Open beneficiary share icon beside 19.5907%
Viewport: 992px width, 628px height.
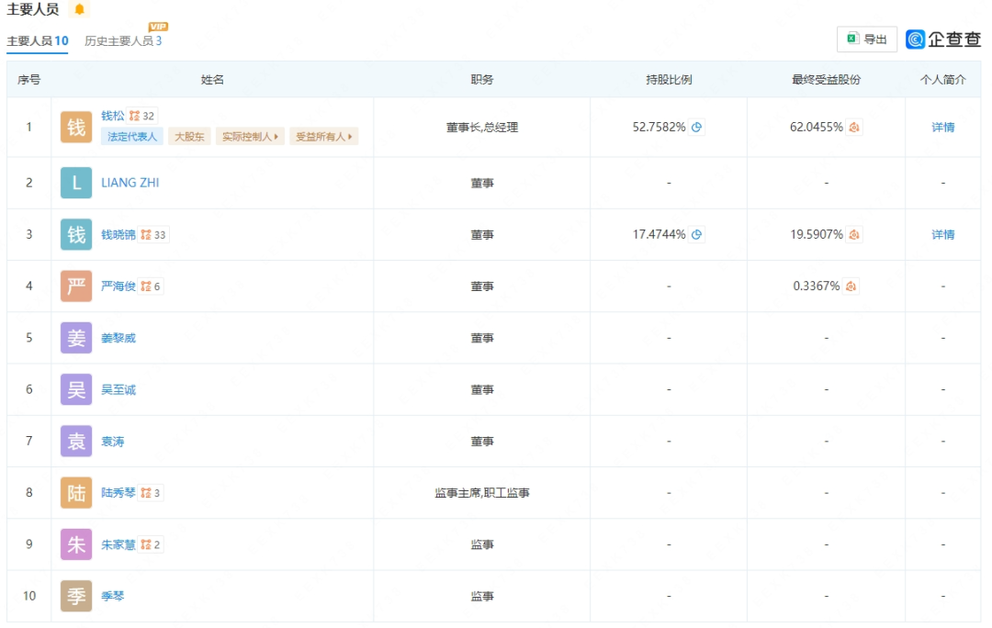click(854, 235)
